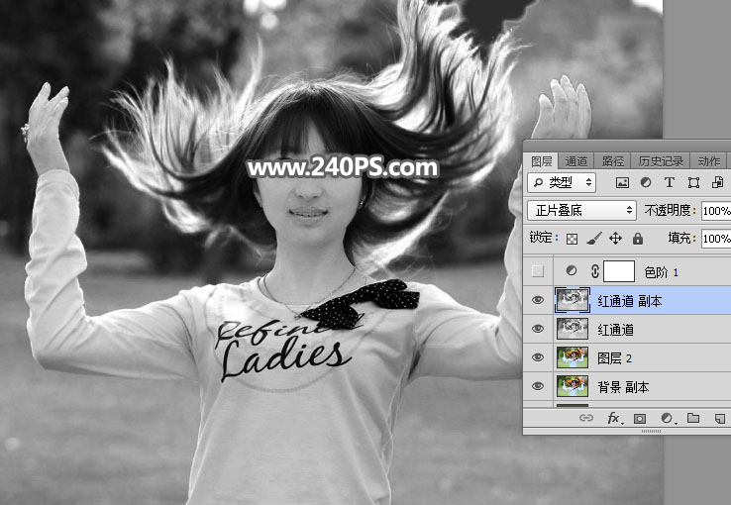Screen dimensions: 731x505
Task: Click the 色阶 1 adjustment icon
Action: pyautogui.click(x=572, y=270)
